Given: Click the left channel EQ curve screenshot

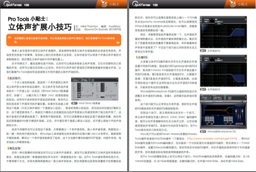Looking at the screenshot, I should pos(223,32).
